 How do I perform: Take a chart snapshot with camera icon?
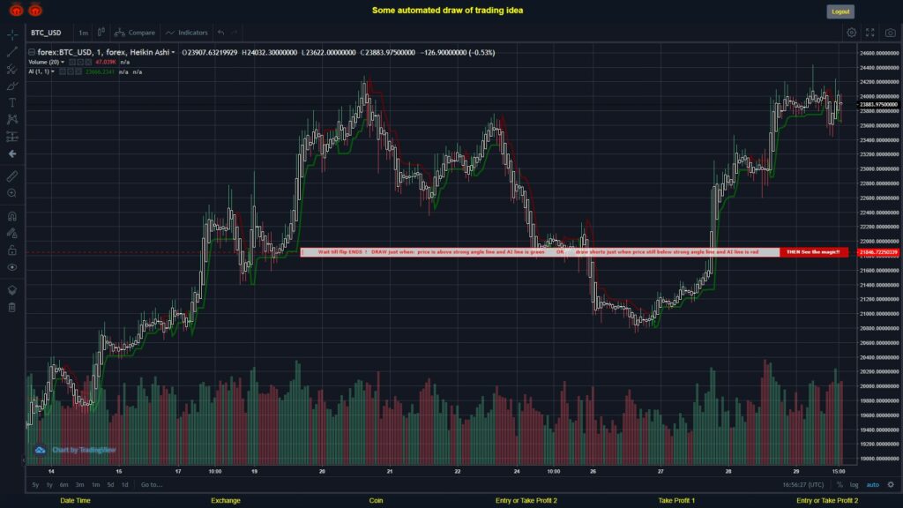891,33
